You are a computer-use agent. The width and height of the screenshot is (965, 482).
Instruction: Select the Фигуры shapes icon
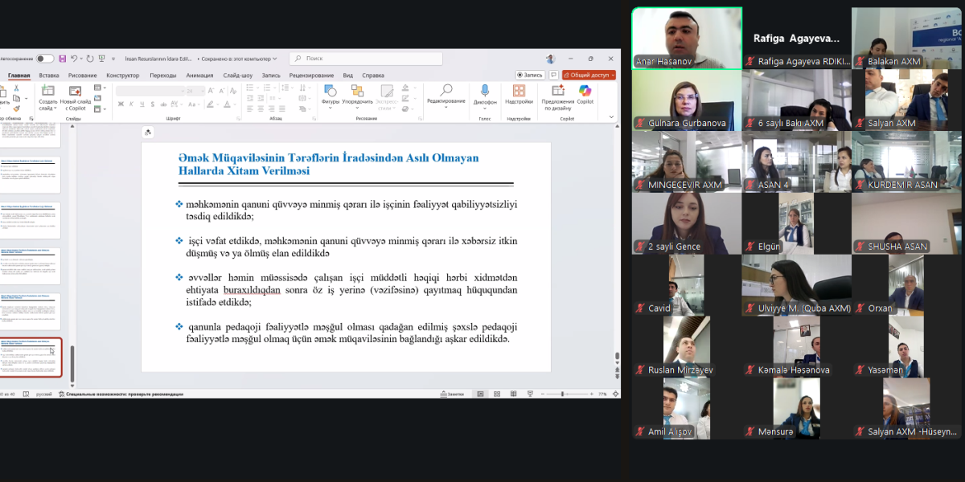click(331, 92)
